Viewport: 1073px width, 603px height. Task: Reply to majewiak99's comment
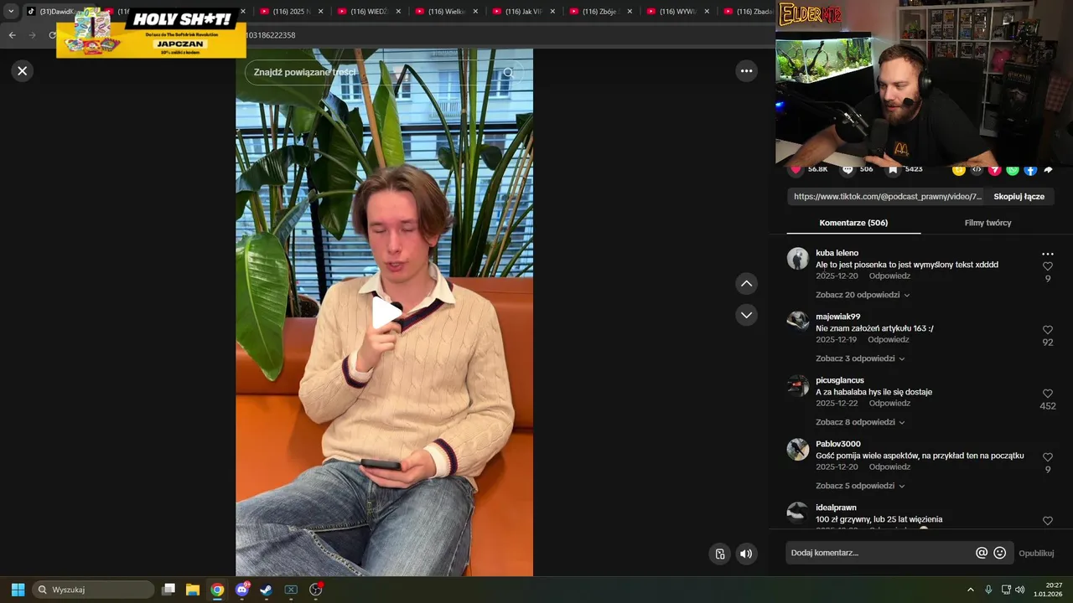[888, 340]
